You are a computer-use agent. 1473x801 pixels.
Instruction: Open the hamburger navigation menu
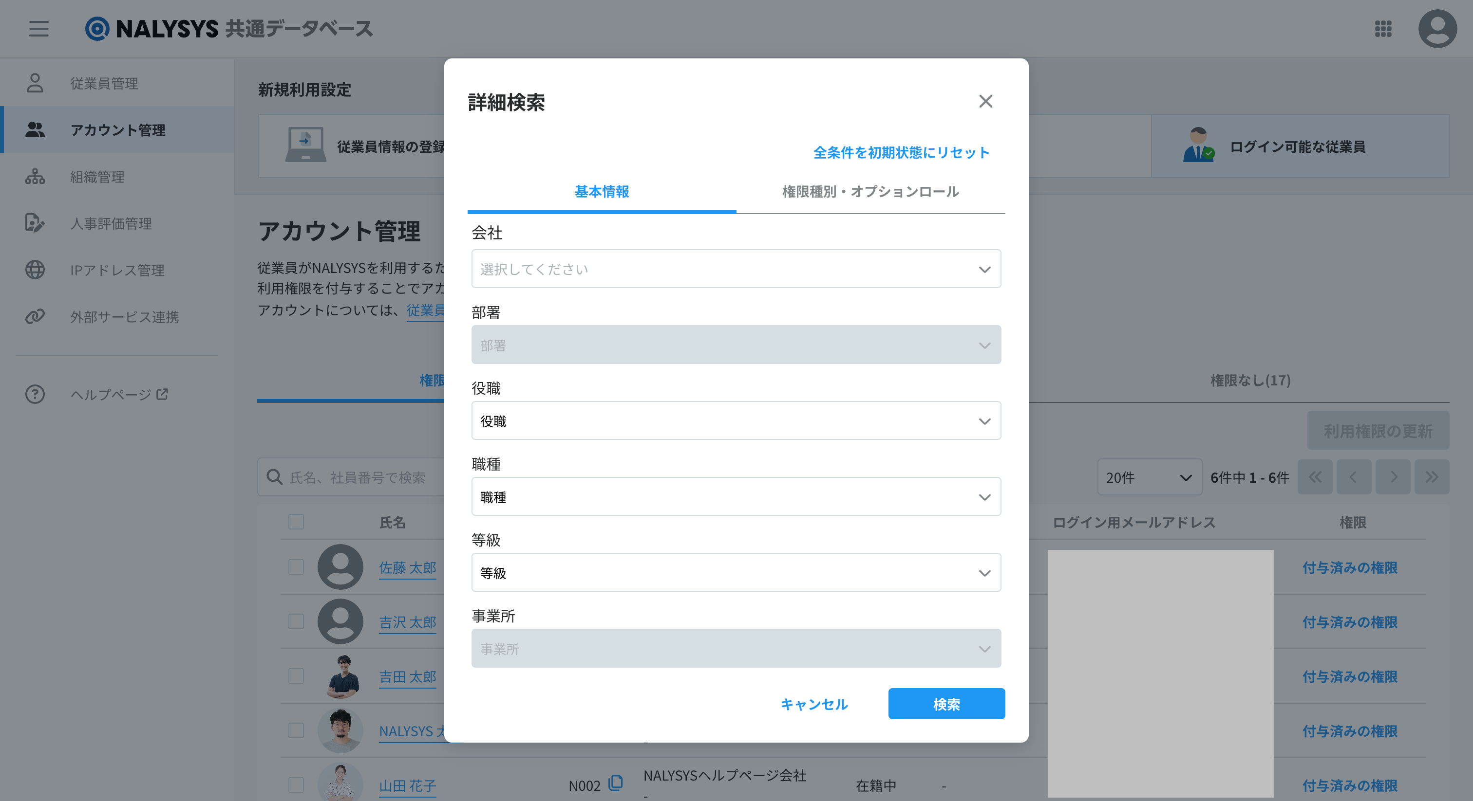tap(39, 28)
